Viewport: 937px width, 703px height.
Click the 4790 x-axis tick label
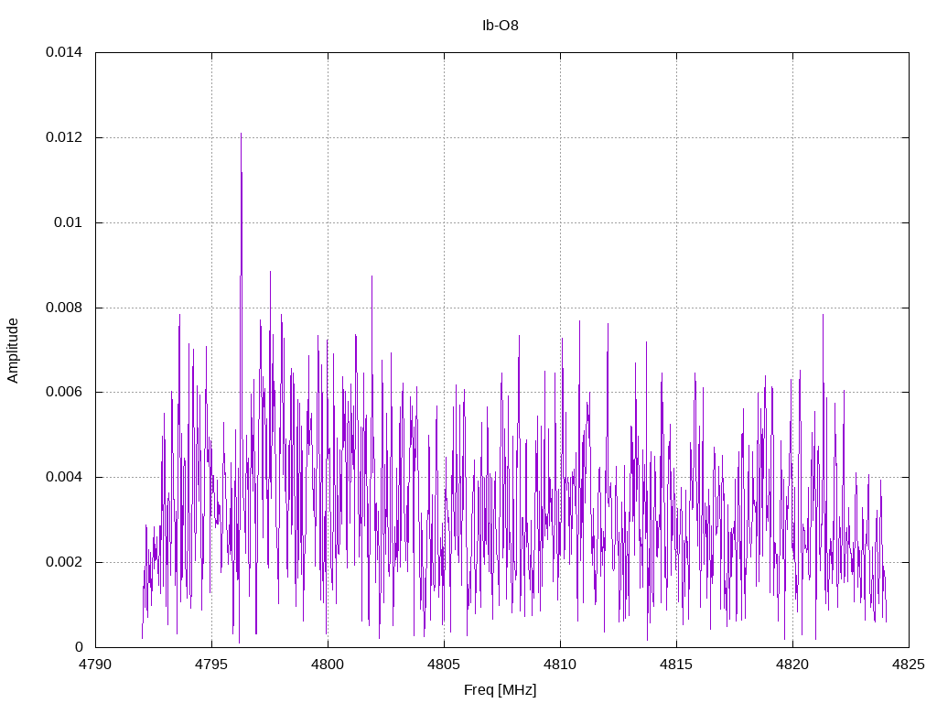[95, 665]
